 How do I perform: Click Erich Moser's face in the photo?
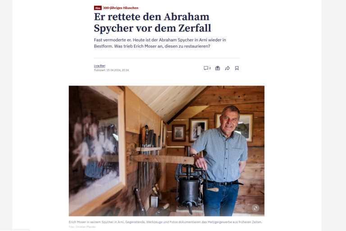coord(230,120)
